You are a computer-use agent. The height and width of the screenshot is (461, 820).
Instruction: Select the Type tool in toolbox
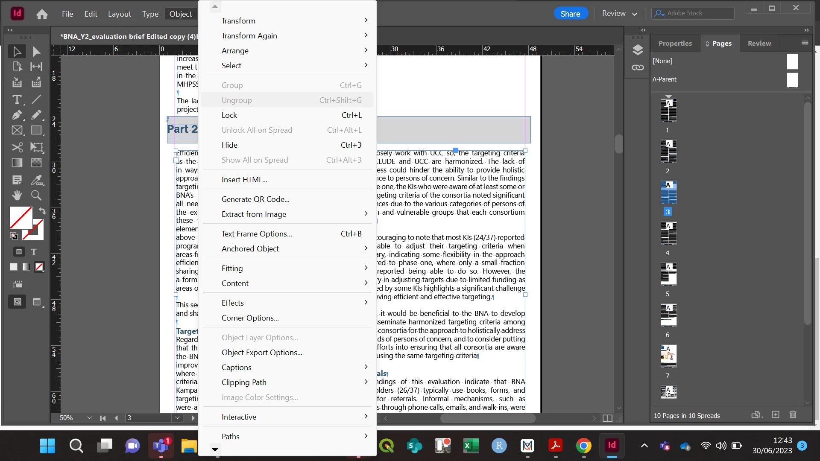pos(17,99)
